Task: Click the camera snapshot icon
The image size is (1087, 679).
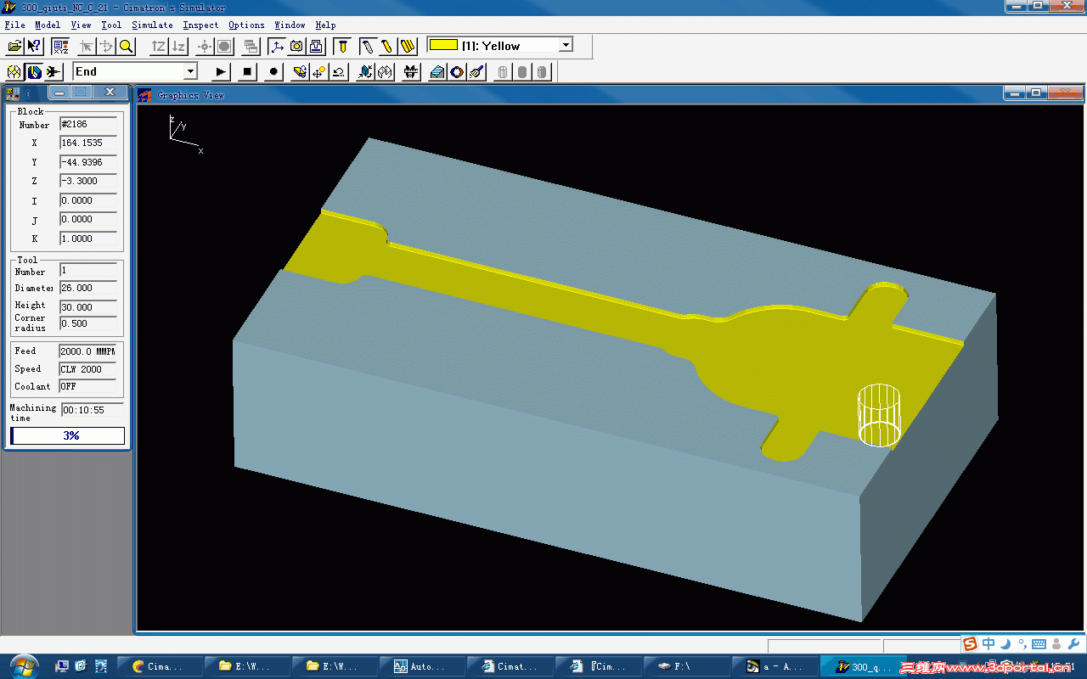Action: point(296,46)
